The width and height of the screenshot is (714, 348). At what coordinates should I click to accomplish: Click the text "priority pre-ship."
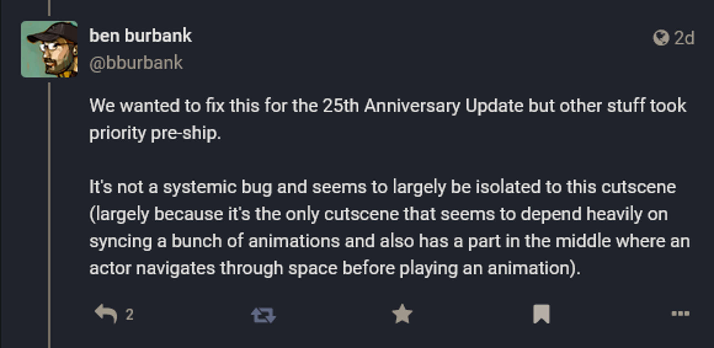(155, 133)
